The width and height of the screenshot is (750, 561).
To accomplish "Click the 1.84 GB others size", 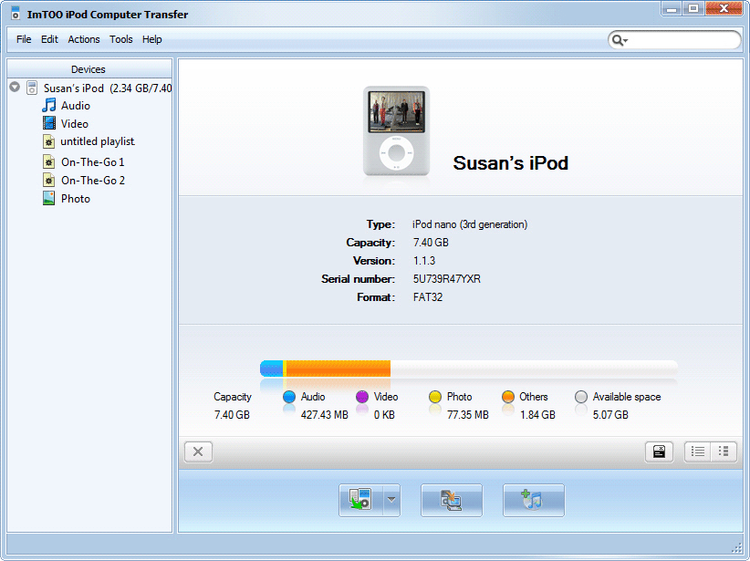I will [537, 415].
